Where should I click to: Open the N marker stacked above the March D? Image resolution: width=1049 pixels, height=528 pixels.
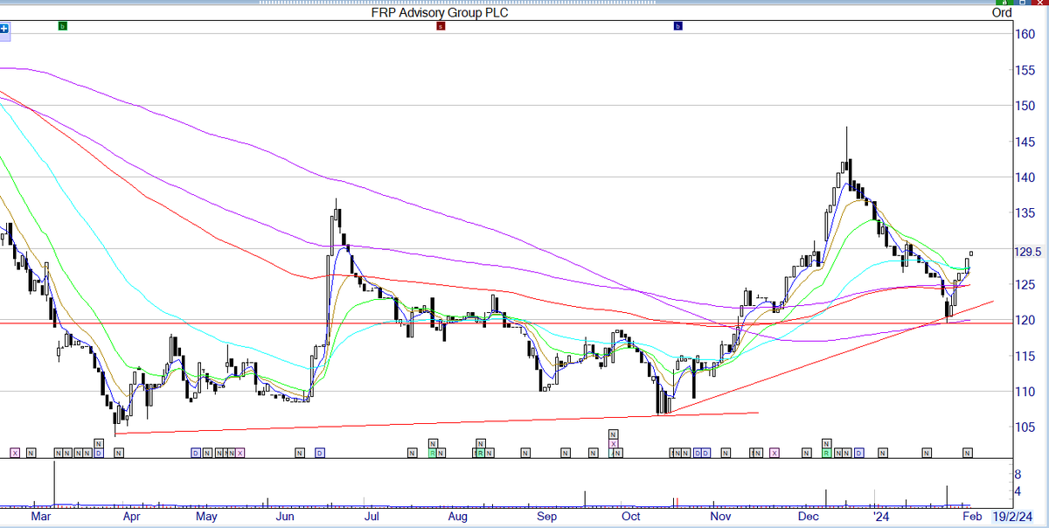[x=99, y=443]
